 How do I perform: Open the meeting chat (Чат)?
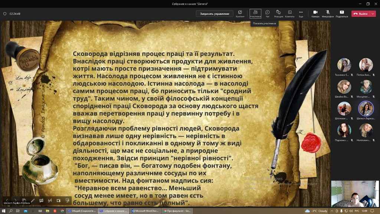click(x=268, y=14)
